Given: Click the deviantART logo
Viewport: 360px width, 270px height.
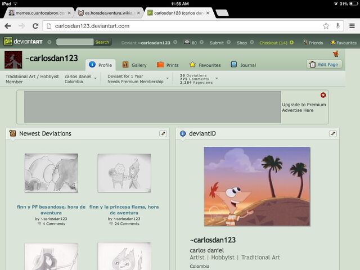Looking at the screenshot, I should (x=23, y=42).
